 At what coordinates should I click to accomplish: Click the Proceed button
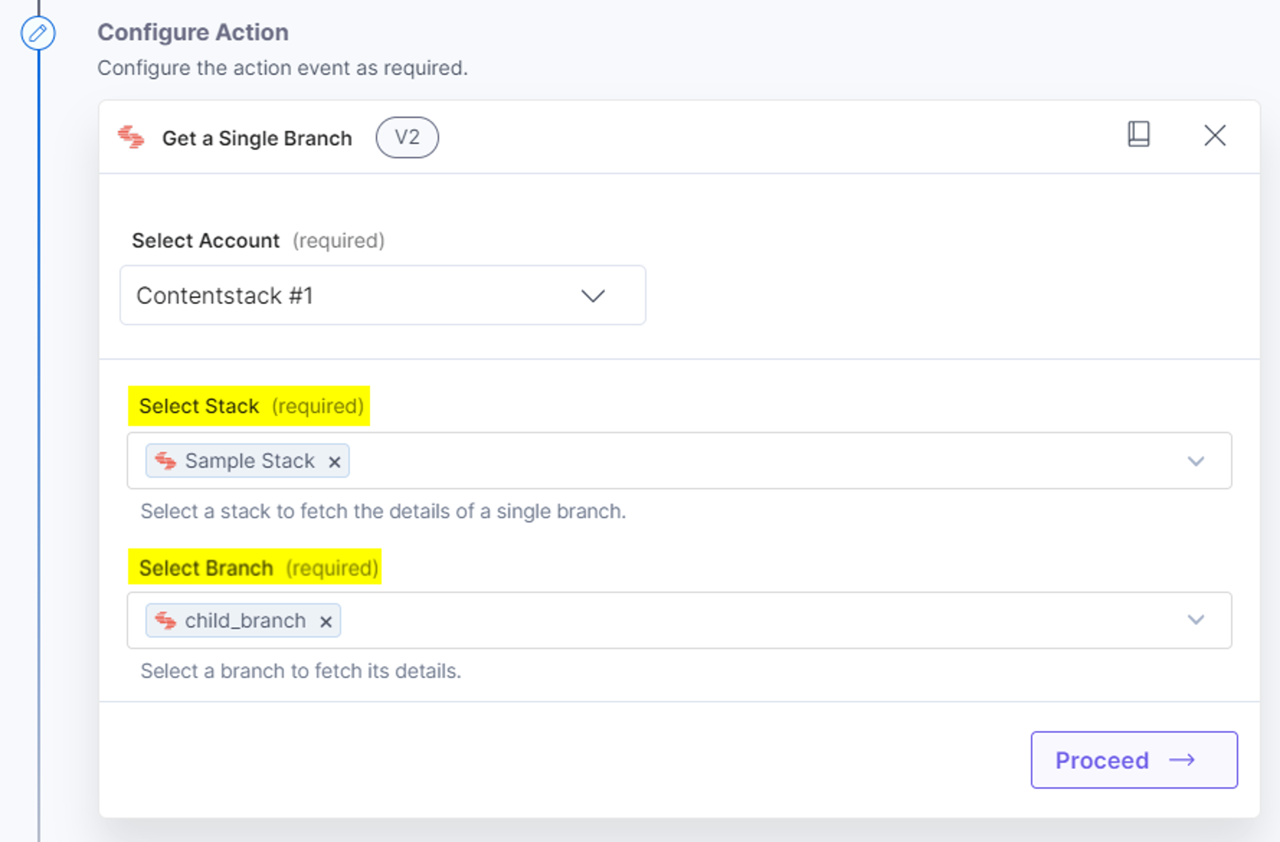tap(1134, 760)
